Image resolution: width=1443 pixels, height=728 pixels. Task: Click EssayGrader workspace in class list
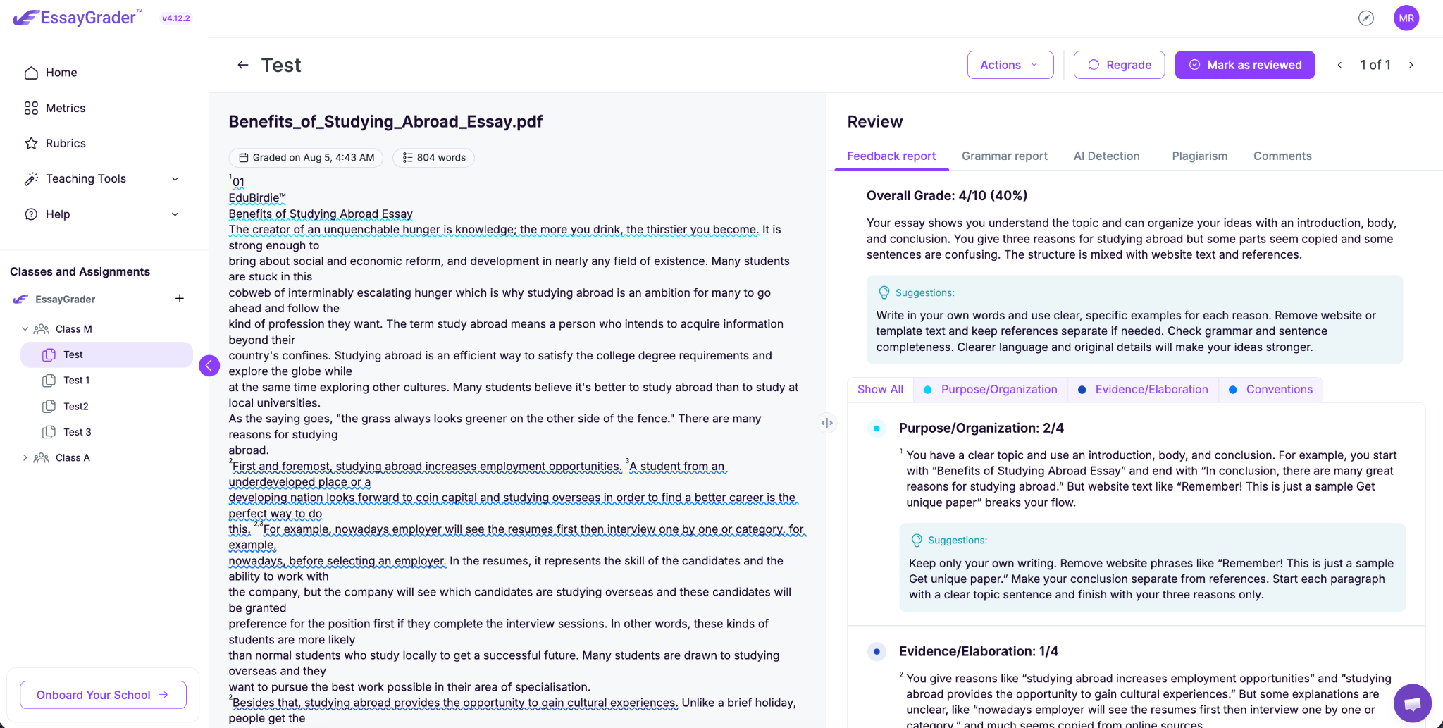[65, 299]
